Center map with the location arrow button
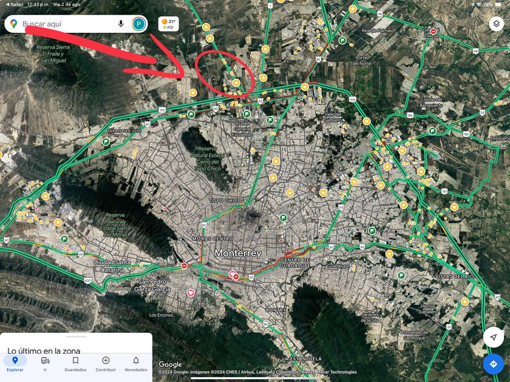The image size is (510, 382). pyautogui.click(x=494, y=337)
